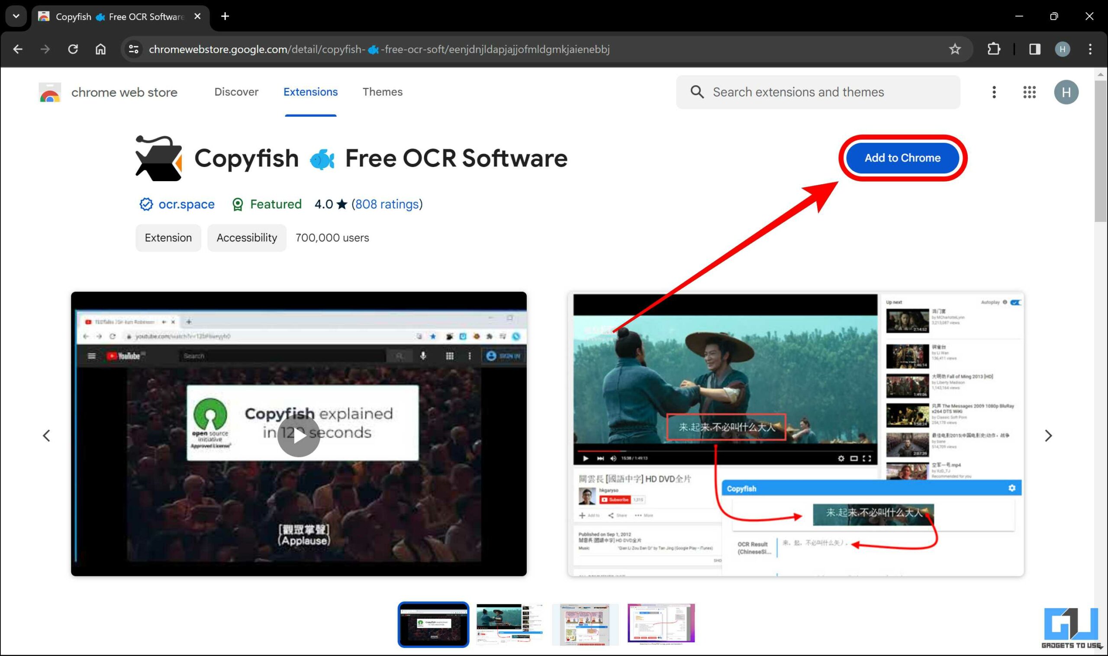
Task: Show next screenshot with right arrow
Action: (1048, 436)
